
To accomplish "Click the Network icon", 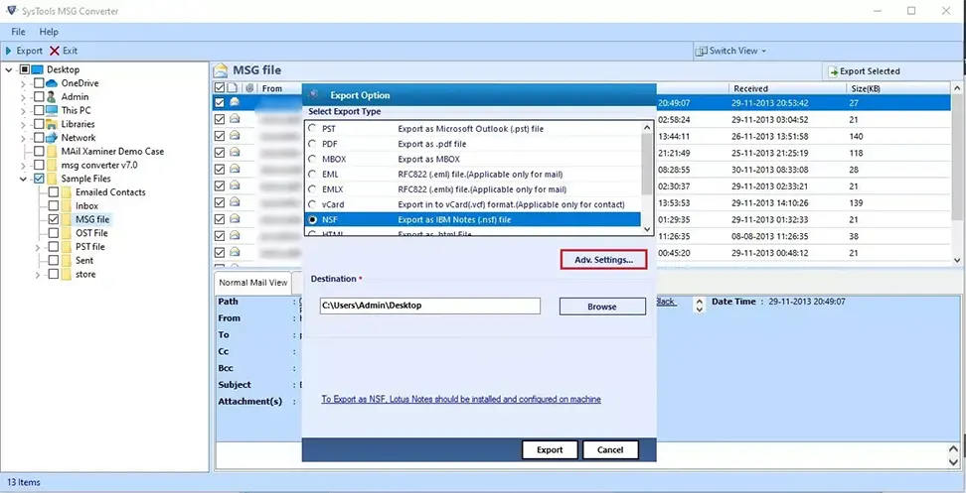I will (51, 138).
